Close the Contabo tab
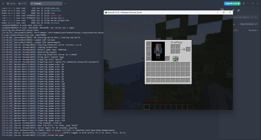 [32, 4]
